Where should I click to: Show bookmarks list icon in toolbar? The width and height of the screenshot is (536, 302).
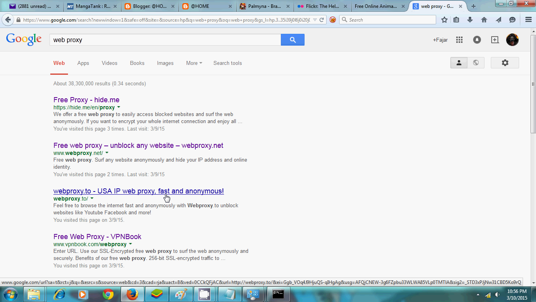pyautogui.click(x=456, y=20)
